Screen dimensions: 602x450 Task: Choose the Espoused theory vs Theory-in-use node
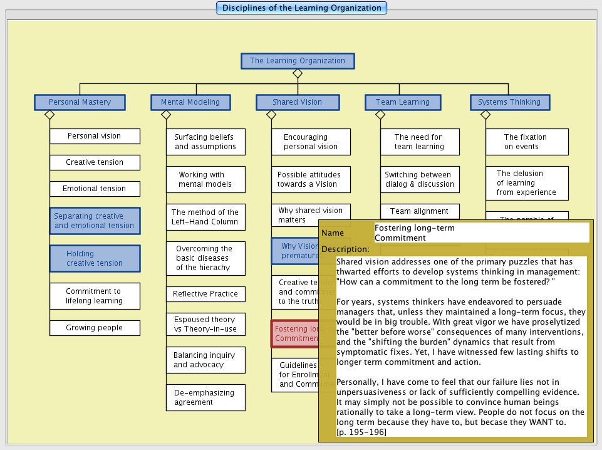pos(205,324)
